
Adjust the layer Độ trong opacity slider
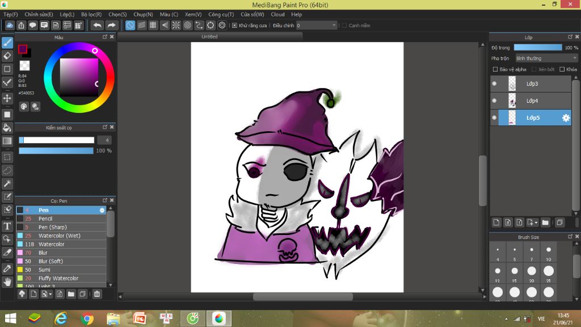coord(538,48)
